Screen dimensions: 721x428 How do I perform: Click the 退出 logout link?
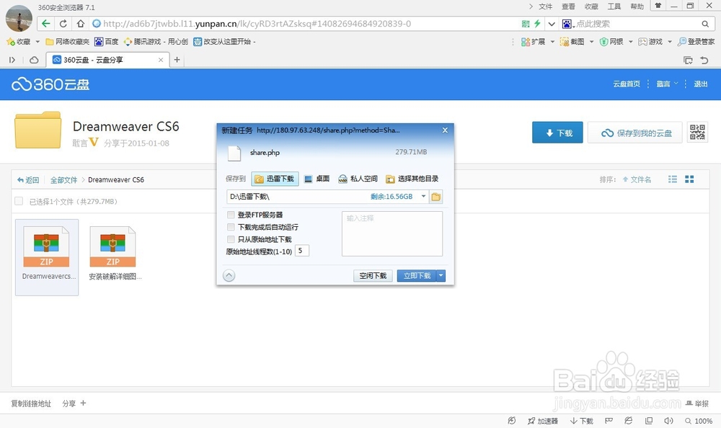pos(700,84)
